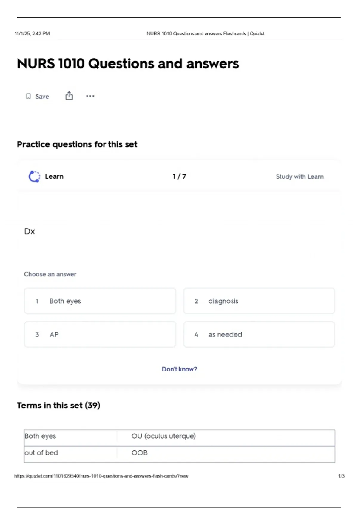Click the 'OU (oculus uterque)' definition

tap(163, 436)
